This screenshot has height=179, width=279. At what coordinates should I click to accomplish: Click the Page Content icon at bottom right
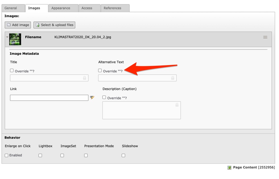click(x=229, y=168)
